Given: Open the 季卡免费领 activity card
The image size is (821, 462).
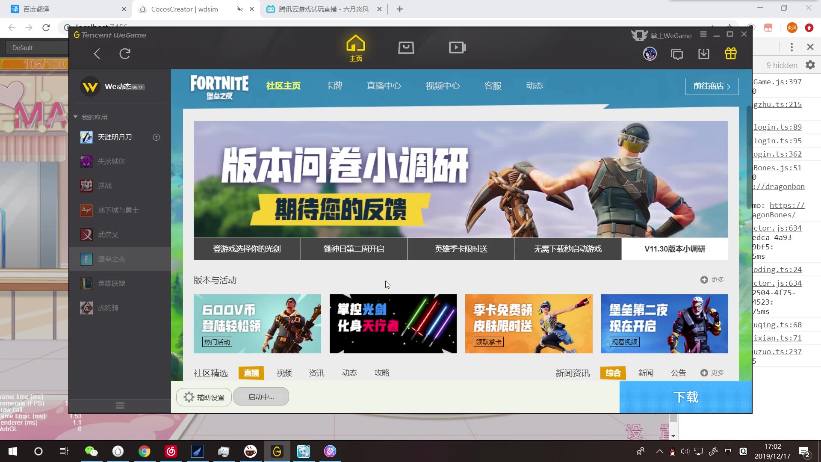Looking at the screenshot, I should pos(529,324).
